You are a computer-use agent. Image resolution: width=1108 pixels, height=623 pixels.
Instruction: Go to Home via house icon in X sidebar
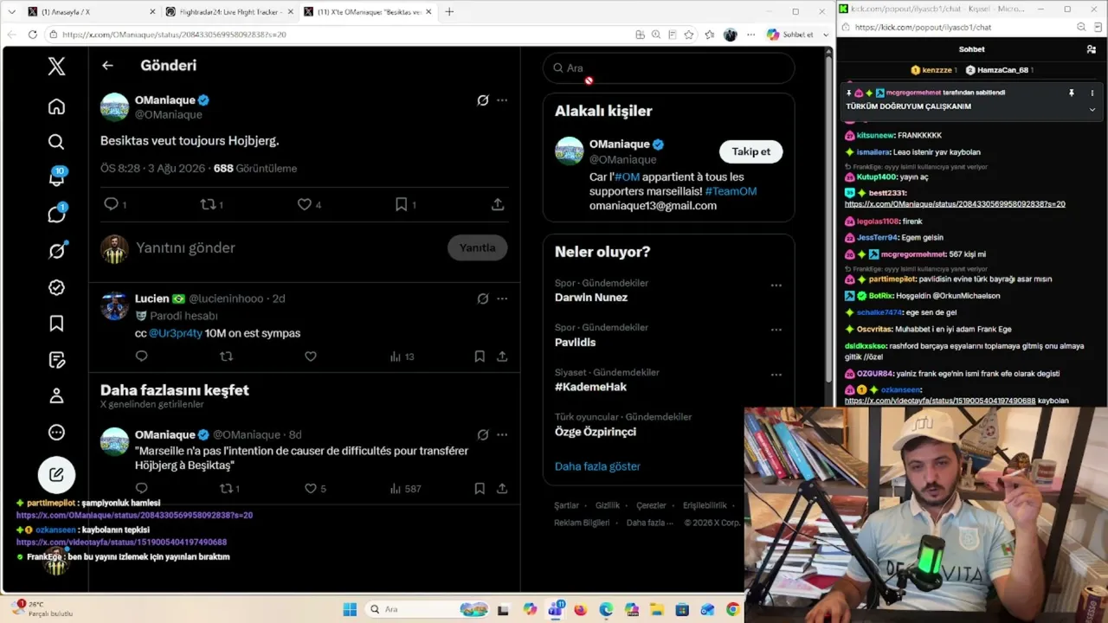[56, 106]
